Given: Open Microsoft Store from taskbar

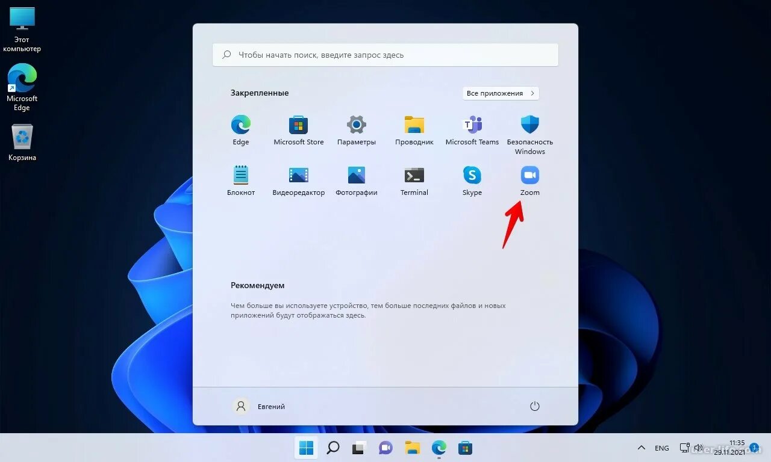Looking at the screenshot, I should [465, 448].
